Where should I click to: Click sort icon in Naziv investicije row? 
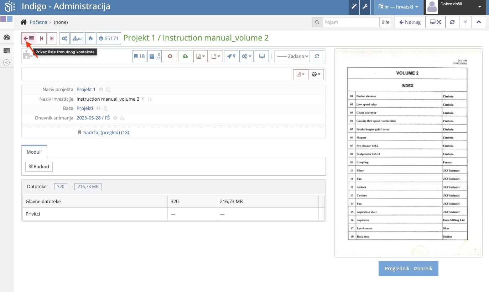click(150, 99)
